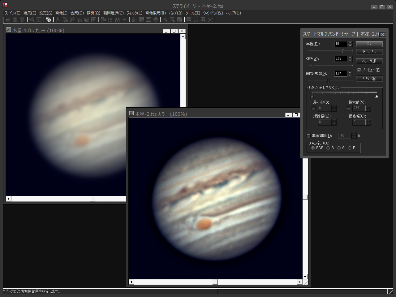The height and width of the screenshot is (297, 396).
Task: Open the 画像復元(R) menu
Action: [x=155, y=13]
